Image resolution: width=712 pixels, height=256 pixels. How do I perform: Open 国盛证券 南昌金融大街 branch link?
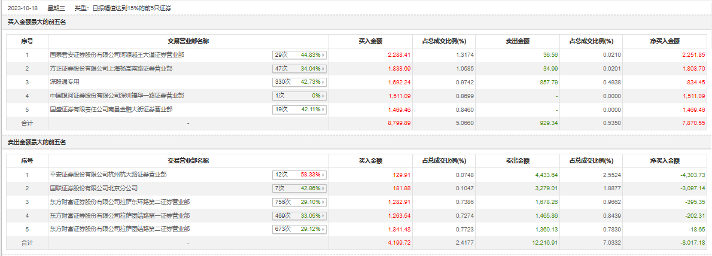click(x=111, y=109)
